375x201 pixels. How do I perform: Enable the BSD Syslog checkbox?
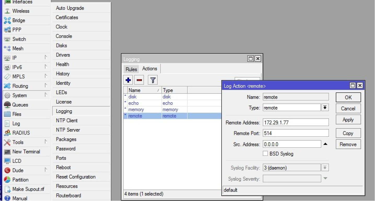pyautogui.click(x=265, y=154)
